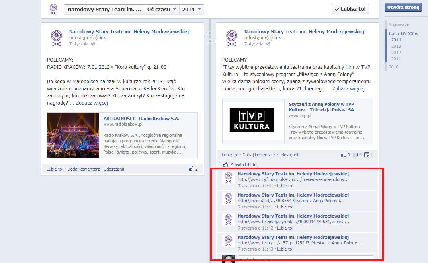428x263 pixels.
Task: Select 'Najnowsze' in the timeline sidebar
Action: coord(399,25)
